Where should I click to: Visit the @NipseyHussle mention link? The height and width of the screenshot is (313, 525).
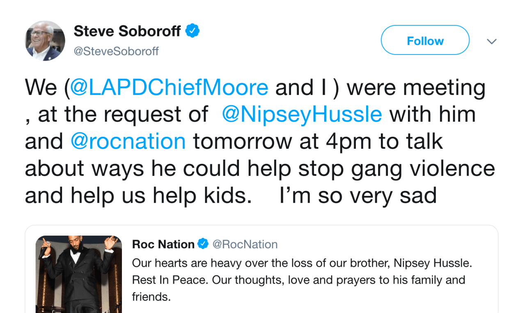302,114
